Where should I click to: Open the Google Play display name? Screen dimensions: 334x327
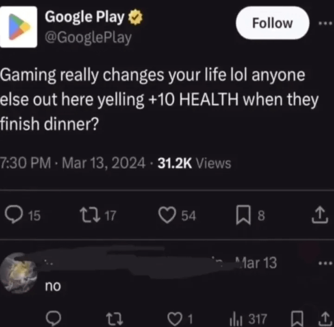[x=84, y=17]
